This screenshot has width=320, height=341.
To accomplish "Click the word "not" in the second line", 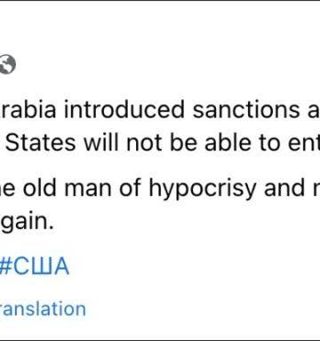I will click(x=144, y=143).
